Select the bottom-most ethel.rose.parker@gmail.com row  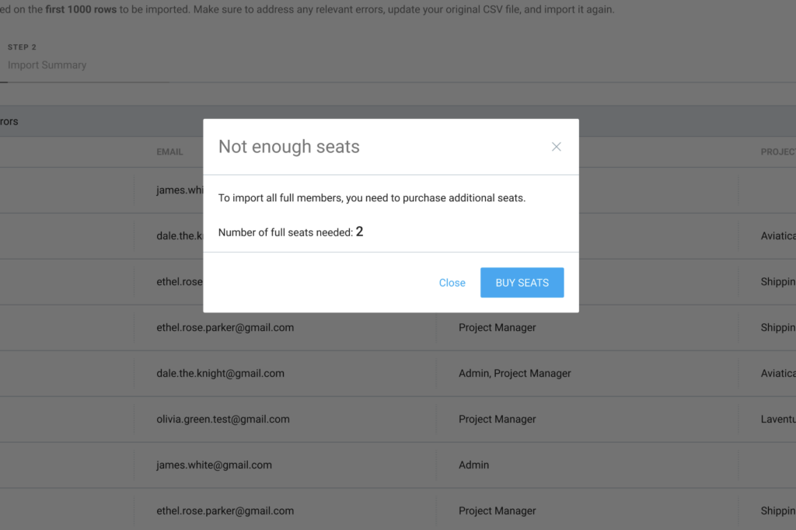click(x=225, y=511)
